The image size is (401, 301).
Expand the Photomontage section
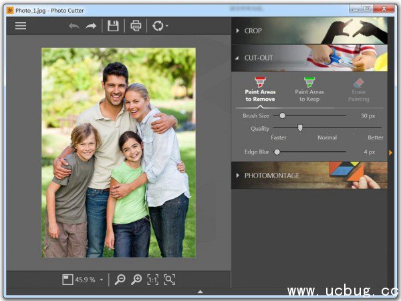click(x=271, y=176)
